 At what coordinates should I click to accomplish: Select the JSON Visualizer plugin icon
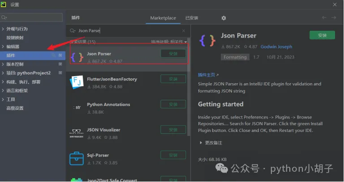(x=76, y=133)
